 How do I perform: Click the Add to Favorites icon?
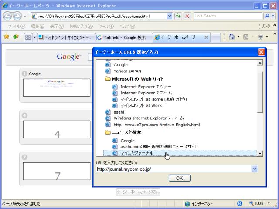16,37
